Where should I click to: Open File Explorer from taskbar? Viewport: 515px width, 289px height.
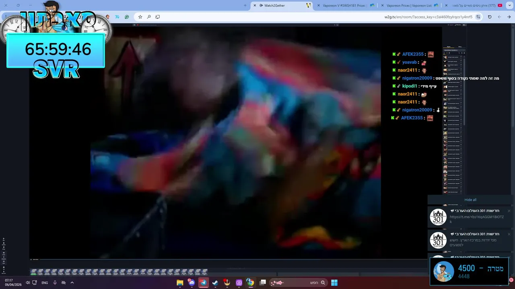coord(180,283)
